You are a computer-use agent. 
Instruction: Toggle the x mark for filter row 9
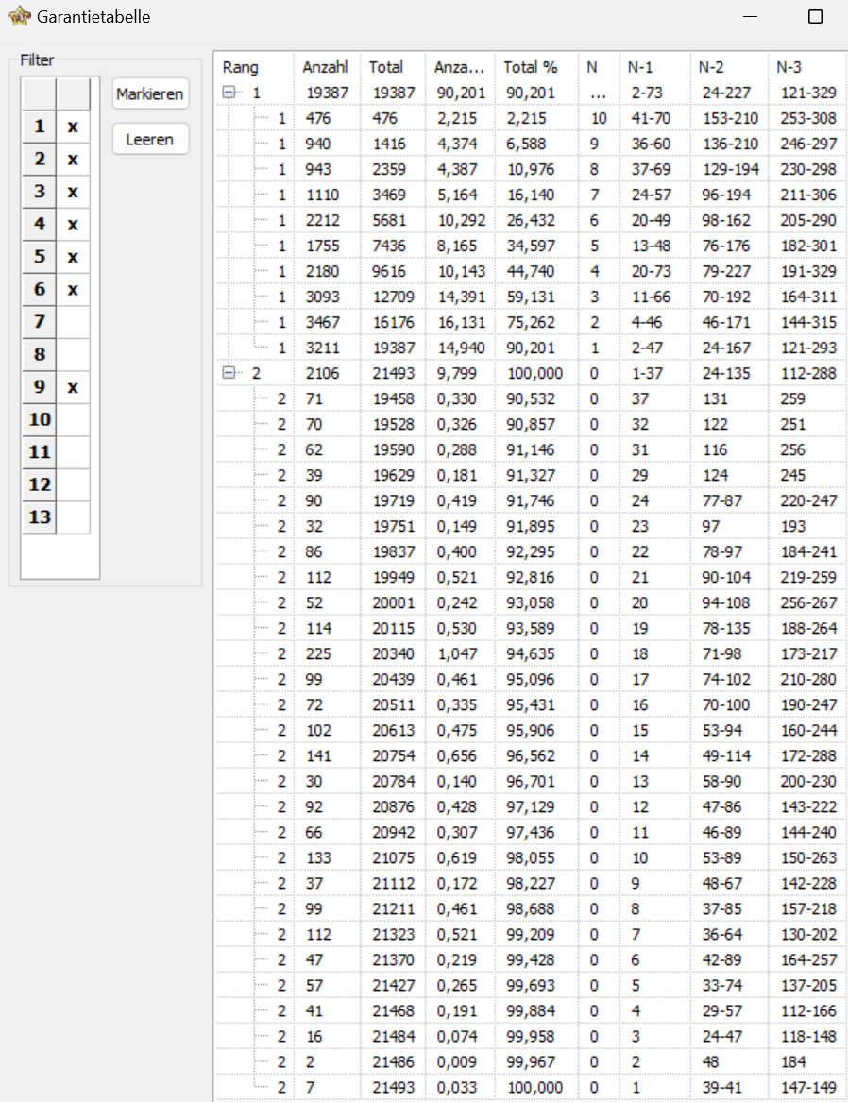click(x=73, y=386)
